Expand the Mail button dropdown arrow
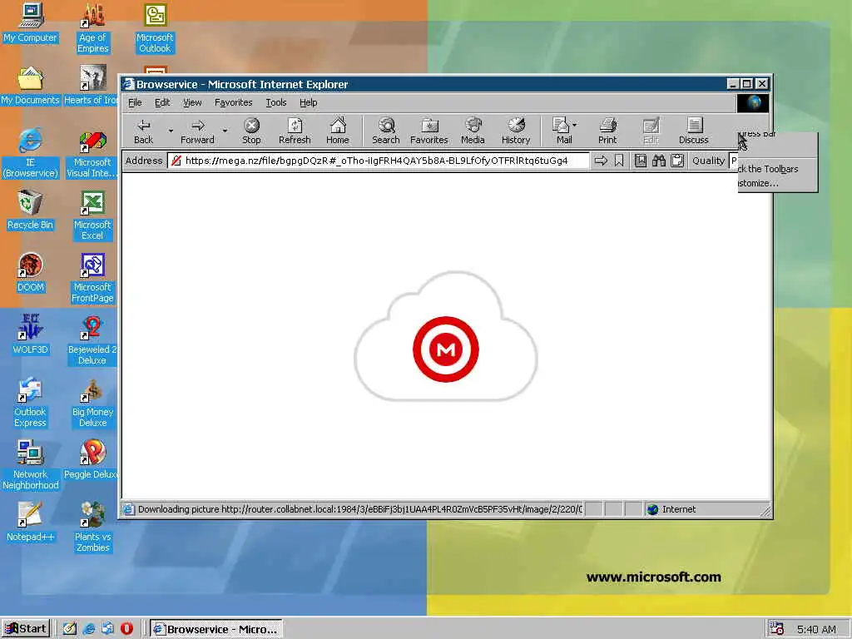This screenshot has height=639, width=852. (575, 125)
